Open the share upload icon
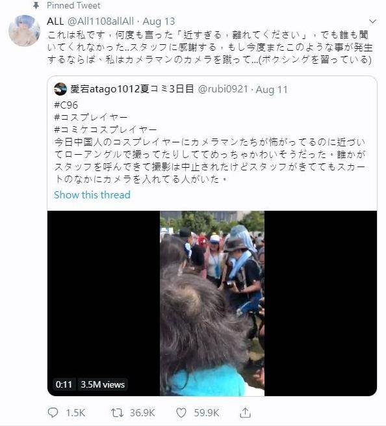The width and height of the screenshot is (386, 426). click(245, 412)
